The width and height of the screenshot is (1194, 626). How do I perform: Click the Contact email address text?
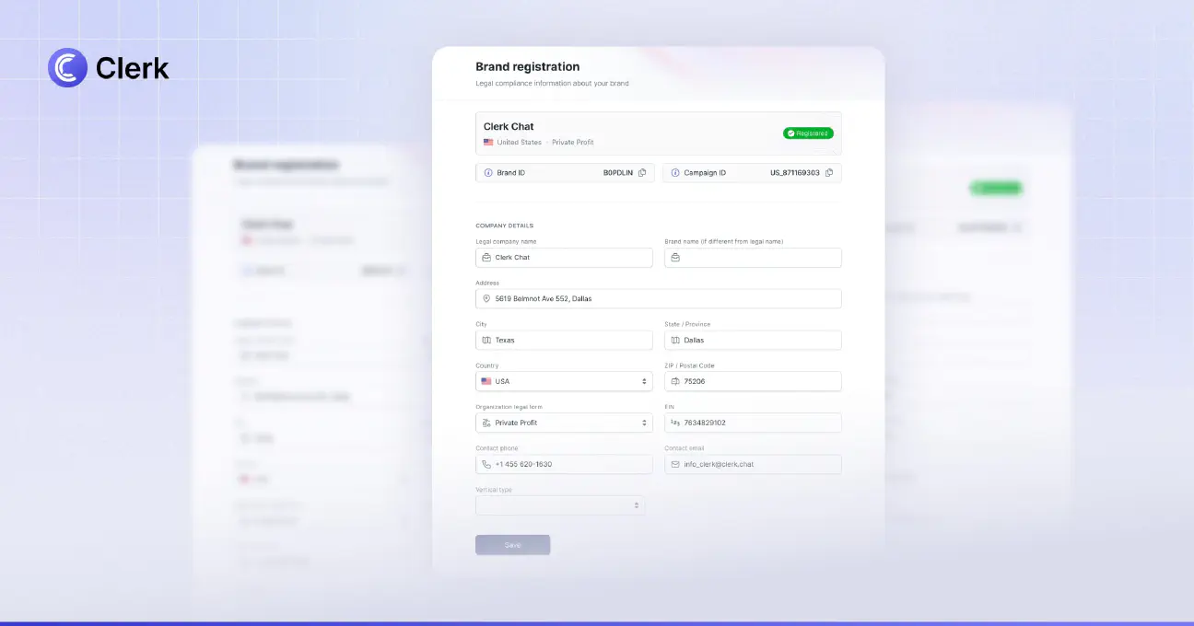719,464
